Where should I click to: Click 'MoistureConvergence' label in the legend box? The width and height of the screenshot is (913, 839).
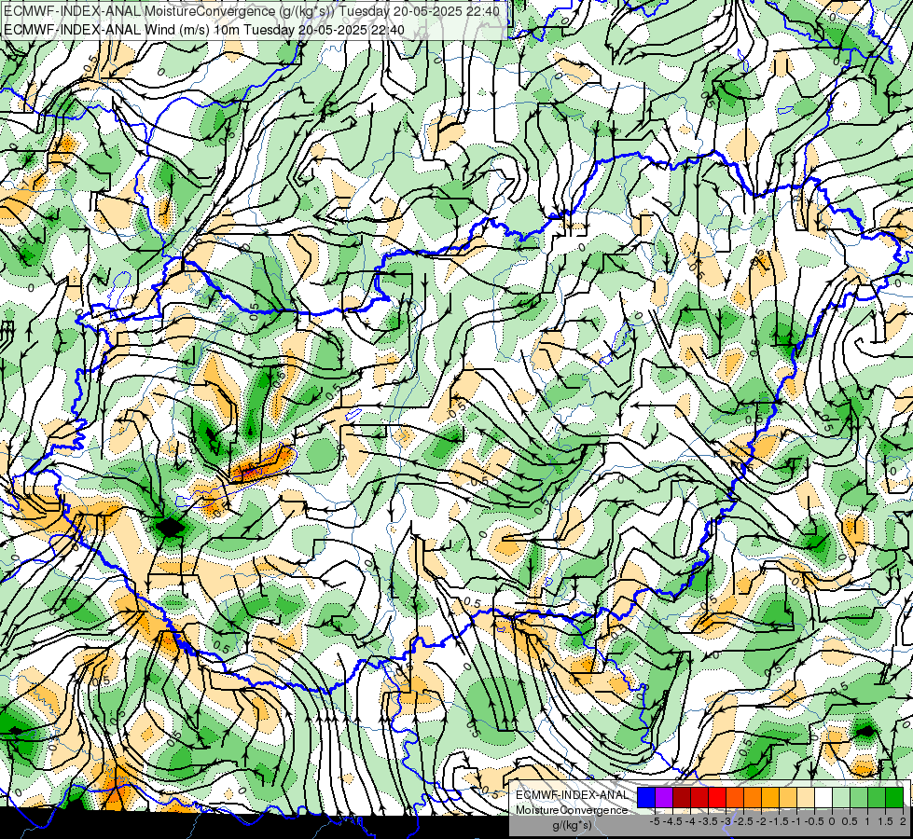[x=572, y=810]
